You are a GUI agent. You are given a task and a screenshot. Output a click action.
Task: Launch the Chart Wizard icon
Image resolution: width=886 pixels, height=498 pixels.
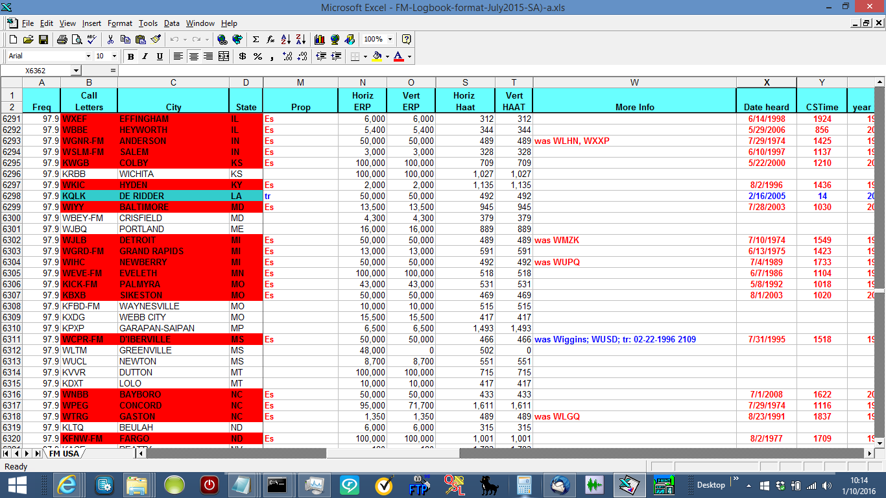point(319,40)
